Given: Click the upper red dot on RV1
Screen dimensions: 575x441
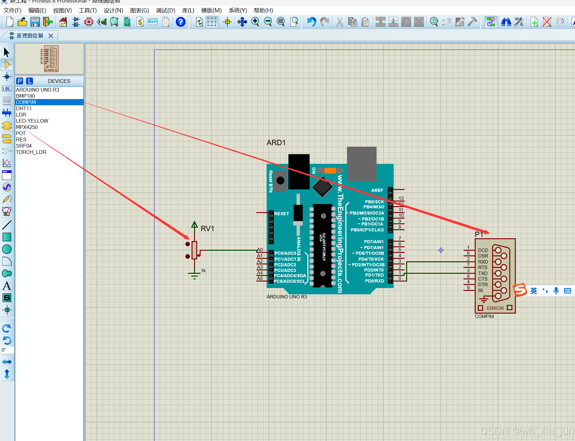Looking at the screenshot, I should click(x=188, y=244).
